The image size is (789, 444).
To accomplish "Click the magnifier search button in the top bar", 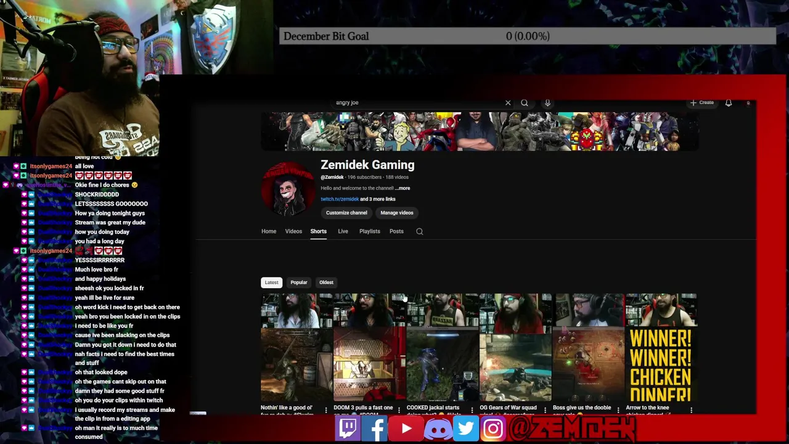I will pos(525,102).
